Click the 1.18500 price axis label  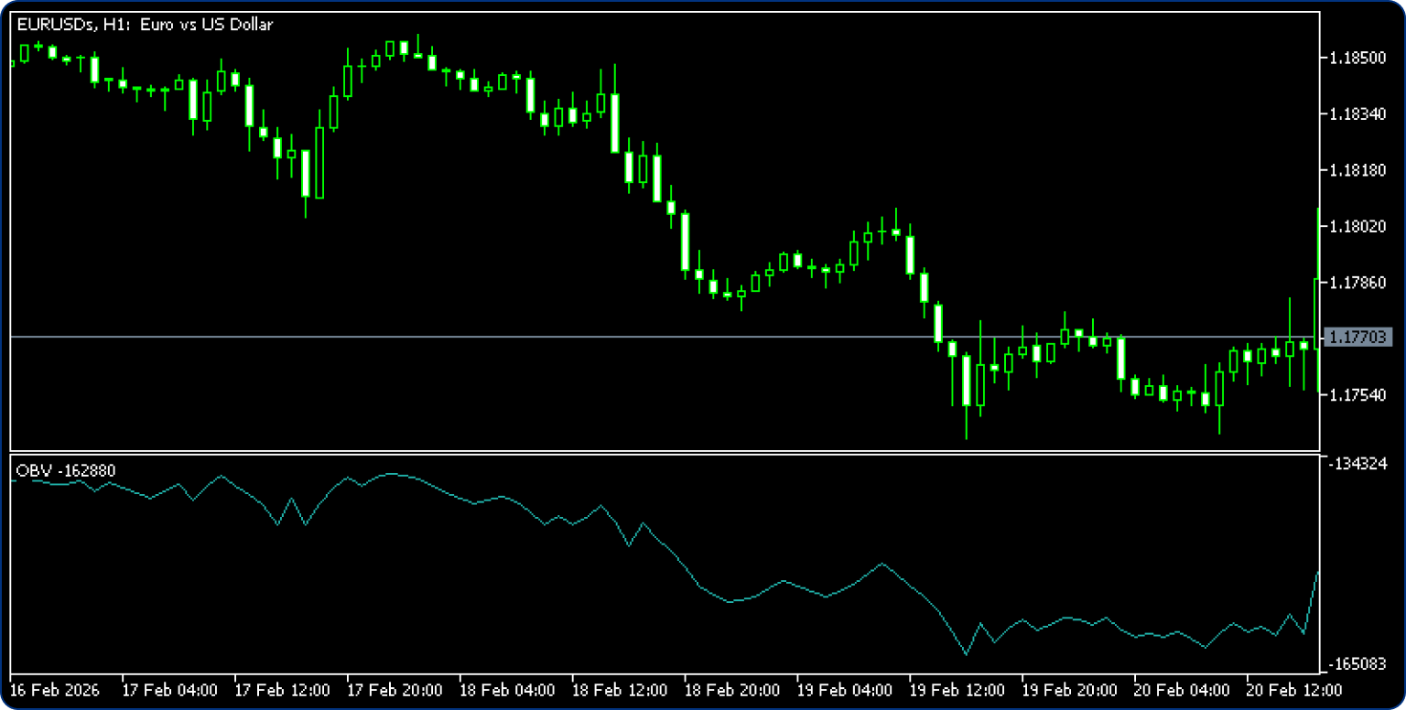(1358, 58)
